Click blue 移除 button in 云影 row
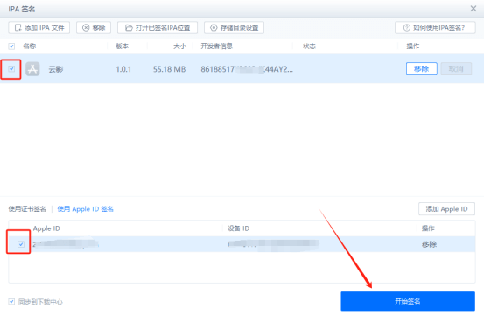The width and height of the screenshot is (484, 323). click(422, 69)
